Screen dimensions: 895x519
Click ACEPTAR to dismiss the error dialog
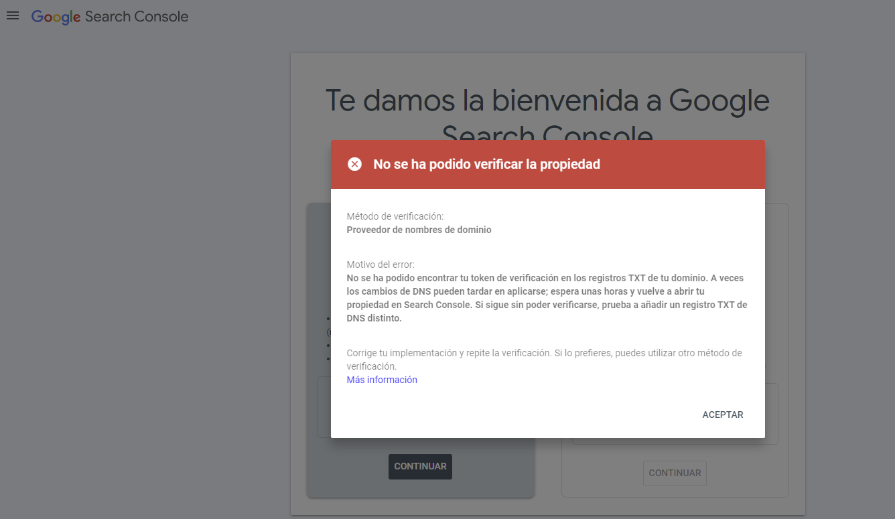point(723,415)
